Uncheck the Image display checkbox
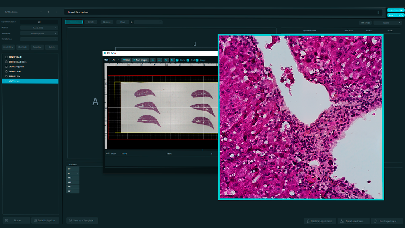This screenshot has width=405, height=228. click(x=197, y=60)
